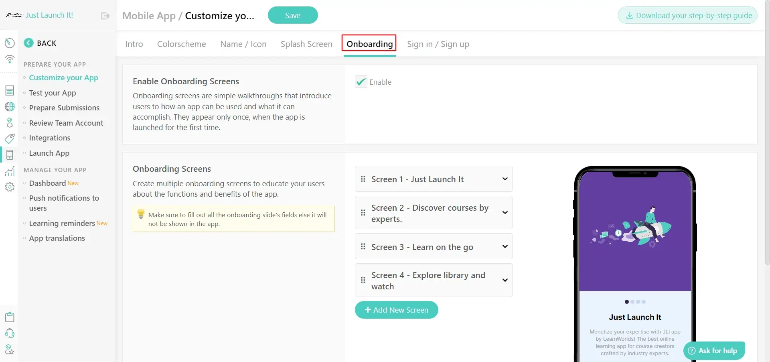Image resolution: width=770 pixels, height=362 pixels.
Task: Open the headset support sidebar icon
Action: tap(10, 333)
